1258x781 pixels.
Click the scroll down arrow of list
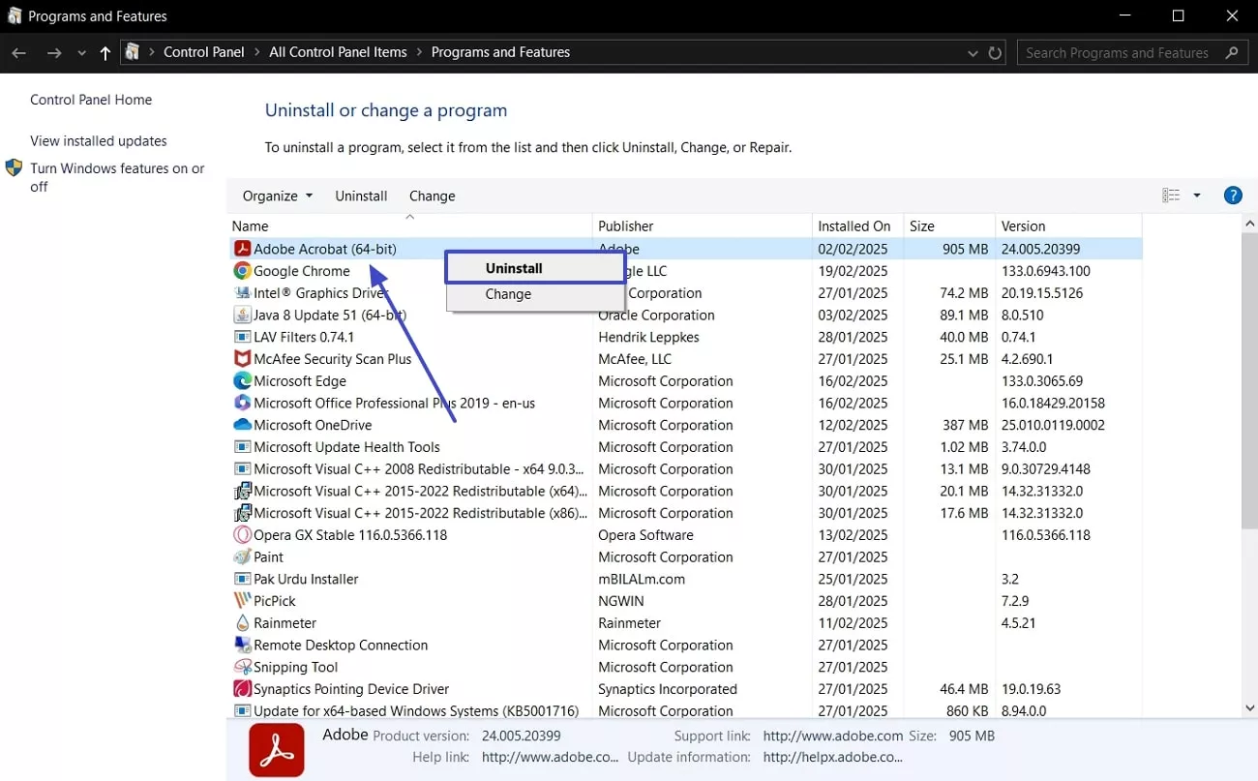pos(1249,708)
